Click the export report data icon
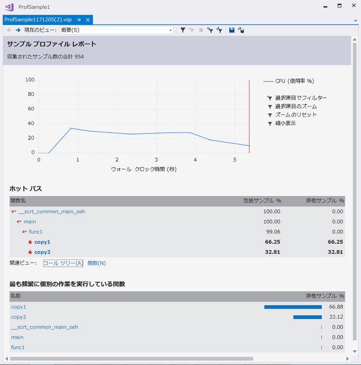The width and height of the screenshot is (361, 365). pos(241,30)
